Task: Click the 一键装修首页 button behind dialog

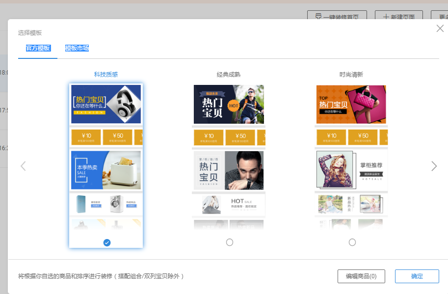Action: tap(337, 16)
